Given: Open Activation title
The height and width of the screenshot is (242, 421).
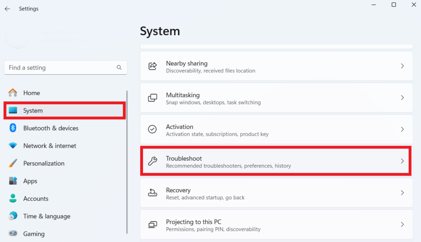Looking at the screenshot, I should point(179,127).
